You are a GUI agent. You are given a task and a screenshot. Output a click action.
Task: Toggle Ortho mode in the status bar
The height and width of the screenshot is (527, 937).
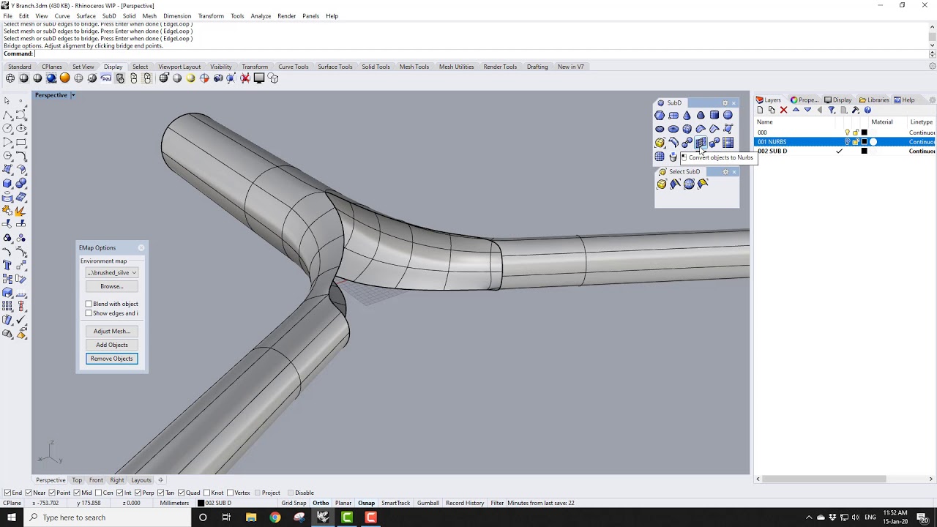coord(321,503)
